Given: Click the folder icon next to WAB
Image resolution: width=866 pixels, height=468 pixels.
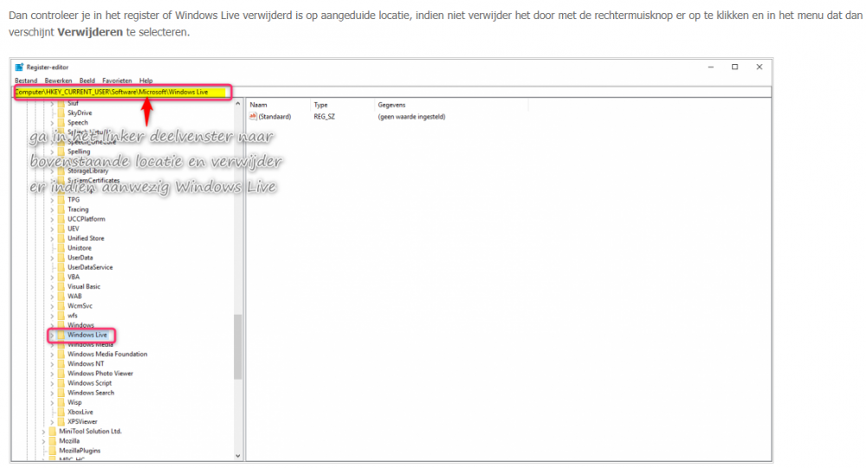Looking at the screenshot, I should point(61,296).
